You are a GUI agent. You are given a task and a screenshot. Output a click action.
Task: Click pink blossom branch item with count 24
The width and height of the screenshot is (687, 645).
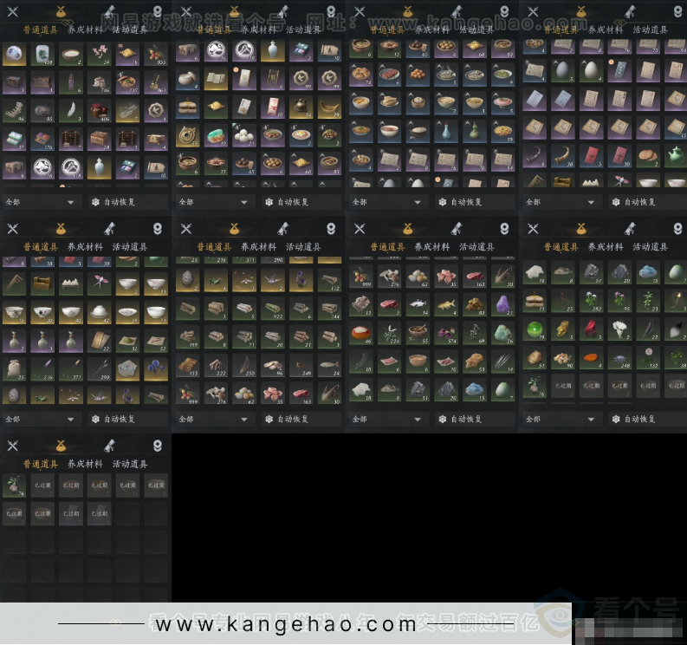[x=100, y=55]
